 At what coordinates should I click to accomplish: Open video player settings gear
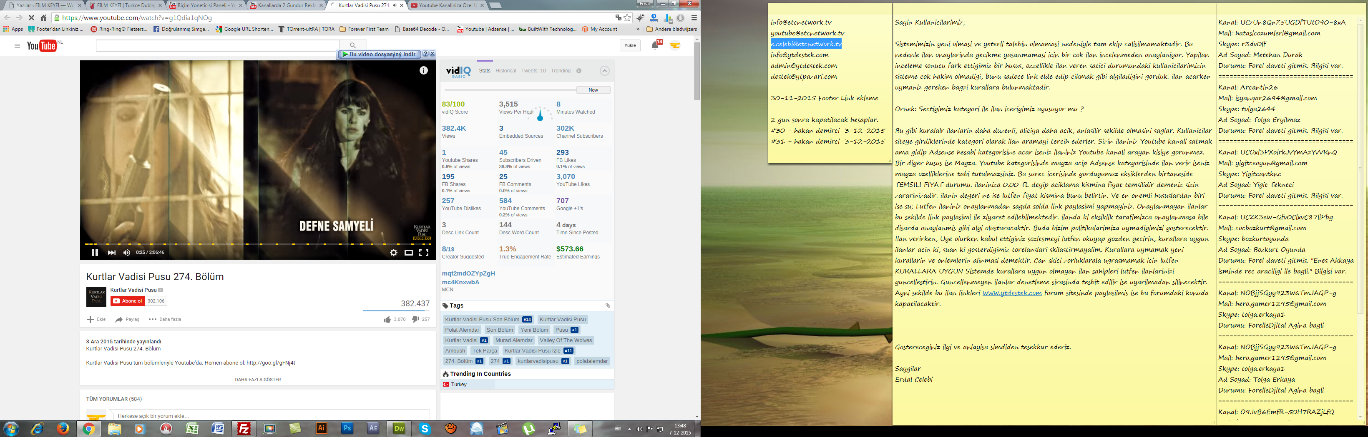394,253
